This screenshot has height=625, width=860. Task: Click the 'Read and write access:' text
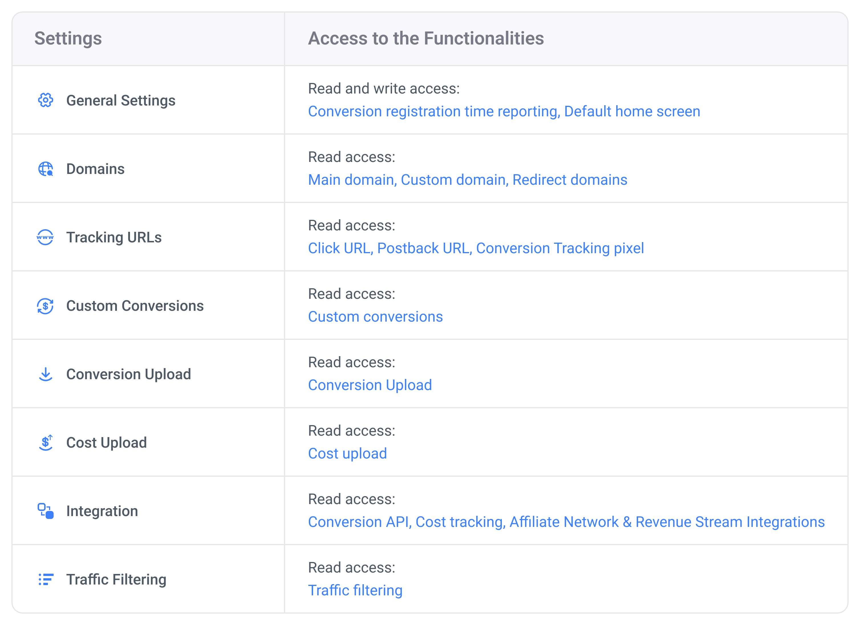pyautogui.click(x=383, y=89)
